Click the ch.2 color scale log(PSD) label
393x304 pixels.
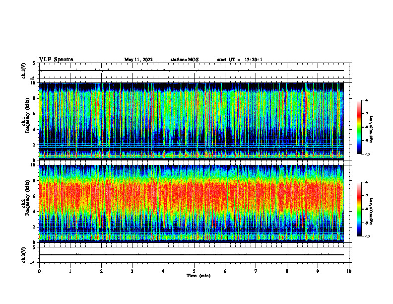coord(372,211)
